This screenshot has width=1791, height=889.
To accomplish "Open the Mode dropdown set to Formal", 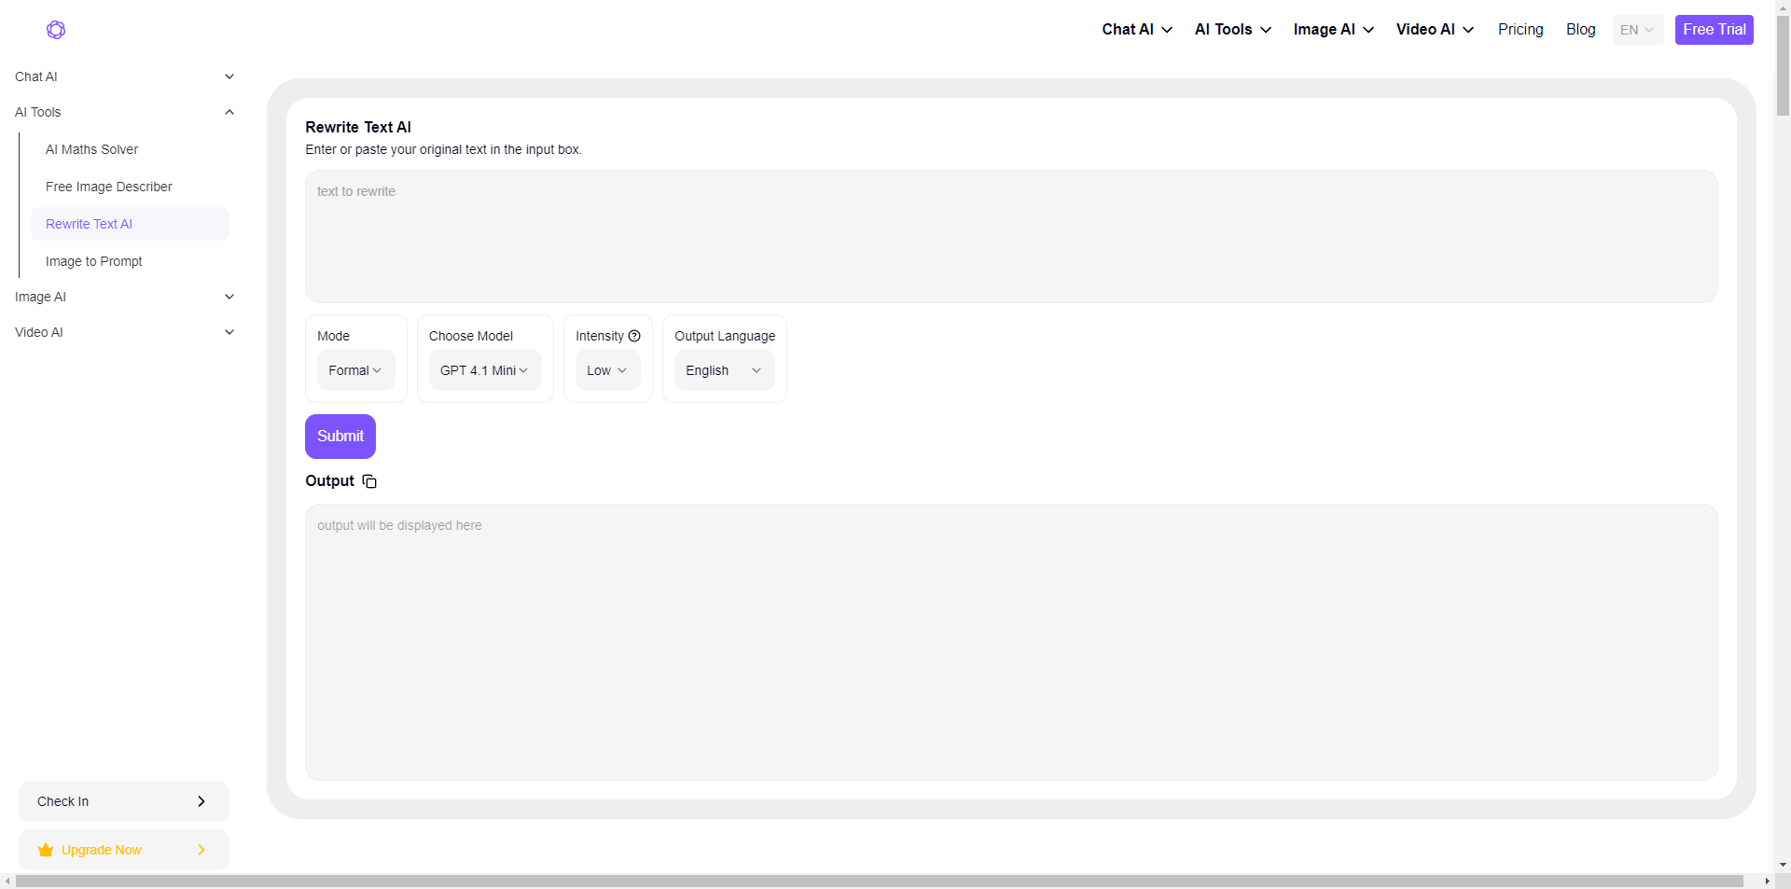I will tap(355, 370).
